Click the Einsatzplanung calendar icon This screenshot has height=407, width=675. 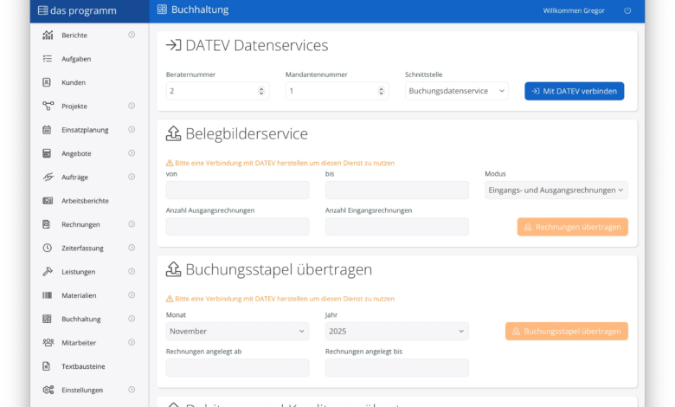point(48,130)
